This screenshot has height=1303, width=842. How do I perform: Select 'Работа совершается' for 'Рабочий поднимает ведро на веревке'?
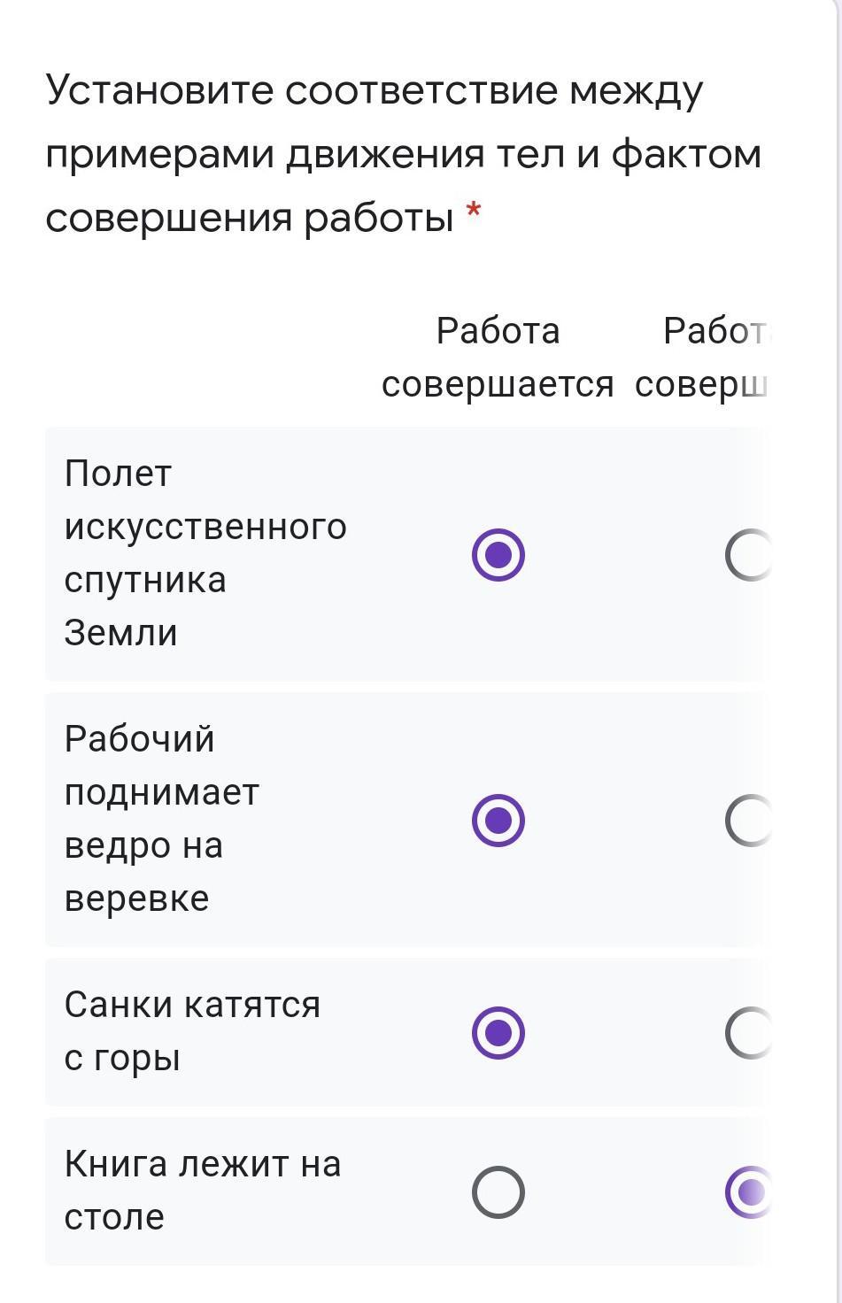coord(498,821)
